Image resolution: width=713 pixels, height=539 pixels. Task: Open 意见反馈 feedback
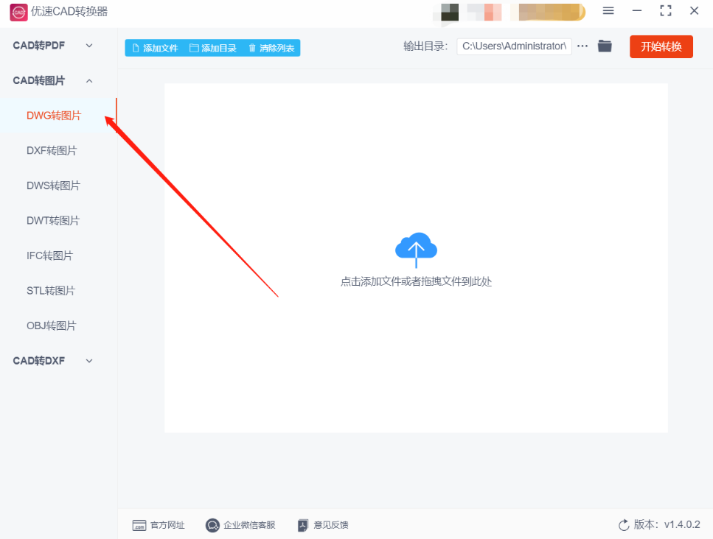[323, 525]
